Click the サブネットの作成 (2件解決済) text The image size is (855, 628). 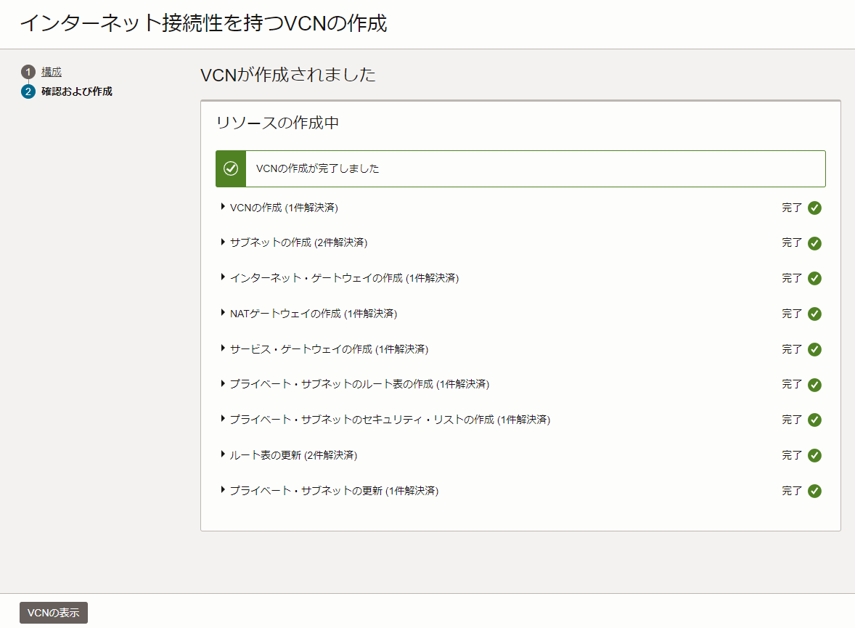coord(299,242)
